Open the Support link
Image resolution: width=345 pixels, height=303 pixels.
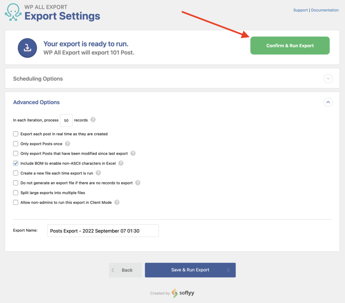pyautogui.click(x=300, y=10)
